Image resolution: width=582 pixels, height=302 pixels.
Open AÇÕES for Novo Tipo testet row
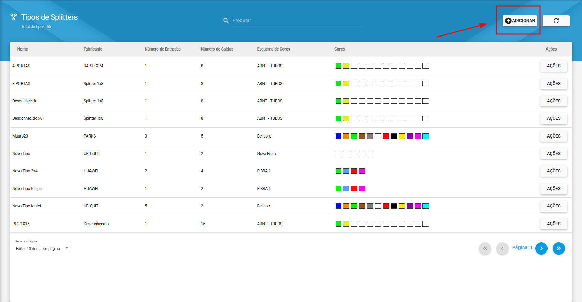coord(554,206)
